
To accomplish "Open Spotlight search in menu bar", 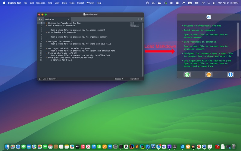I will 208,3.
